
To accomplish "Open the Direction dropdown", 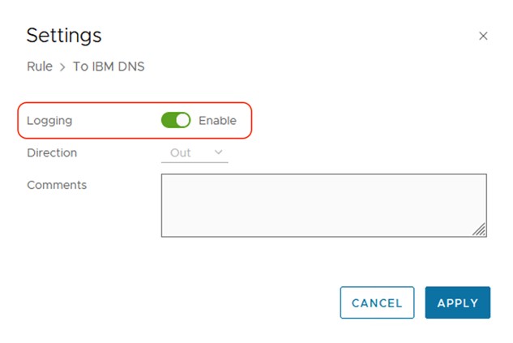I will click(x=195, y=152).
